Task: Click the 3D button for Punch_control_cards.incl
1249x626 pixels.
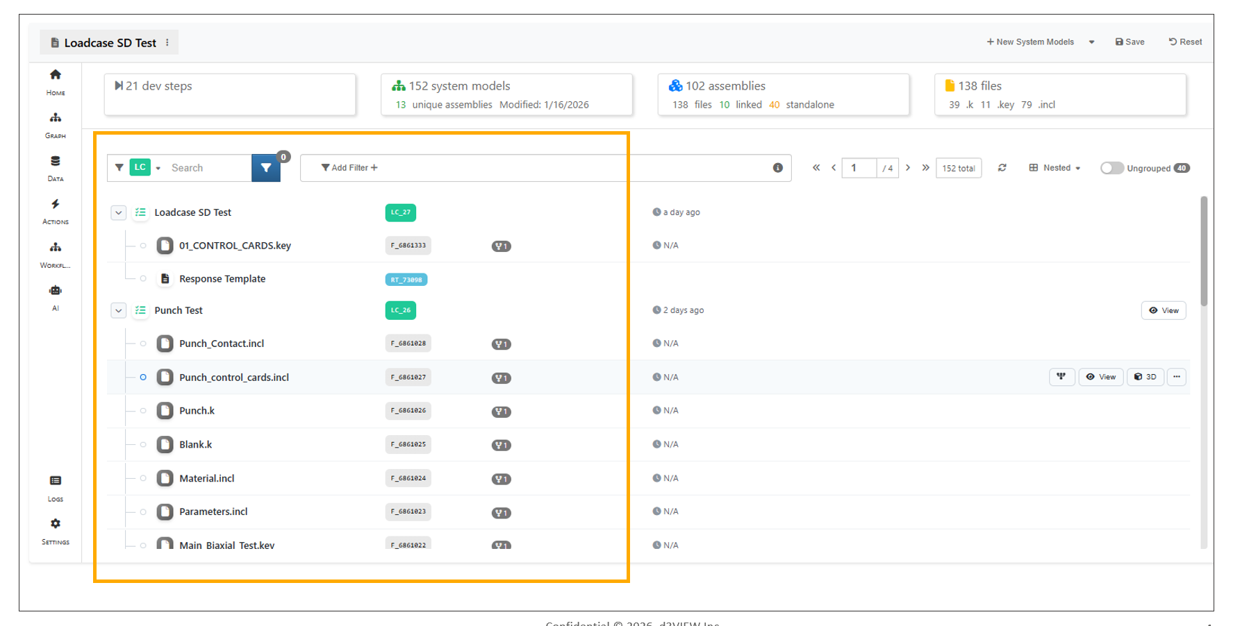Action: click(1145, 377)
